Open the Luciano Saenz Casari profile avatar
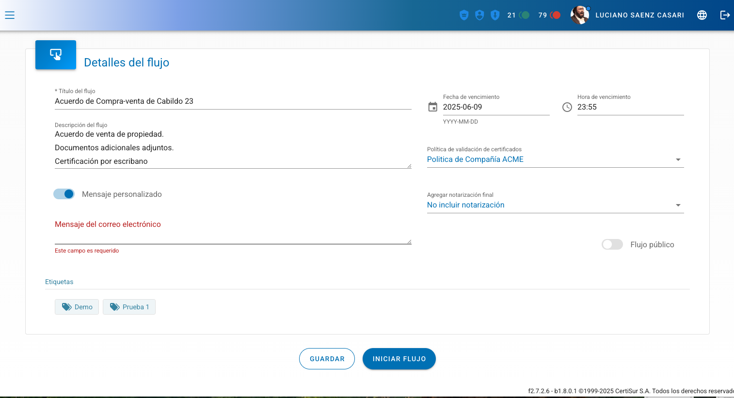 [579, 15]
